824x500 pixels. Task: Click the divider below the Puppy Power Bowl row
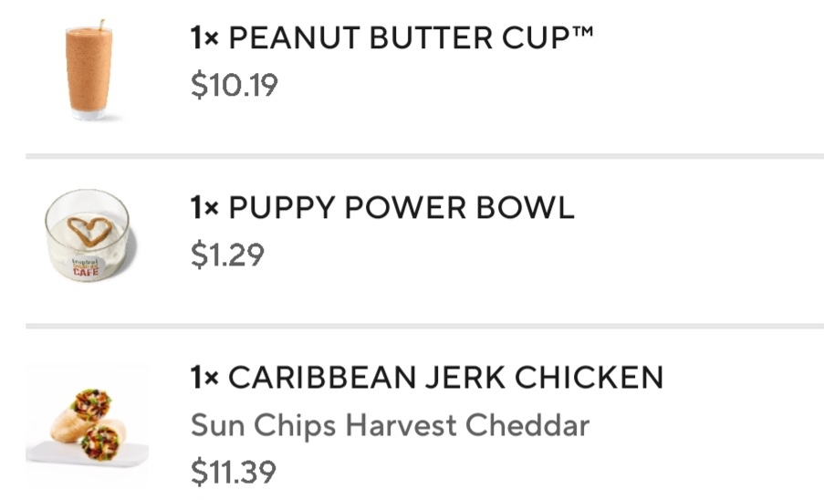(x=424, y=326)
